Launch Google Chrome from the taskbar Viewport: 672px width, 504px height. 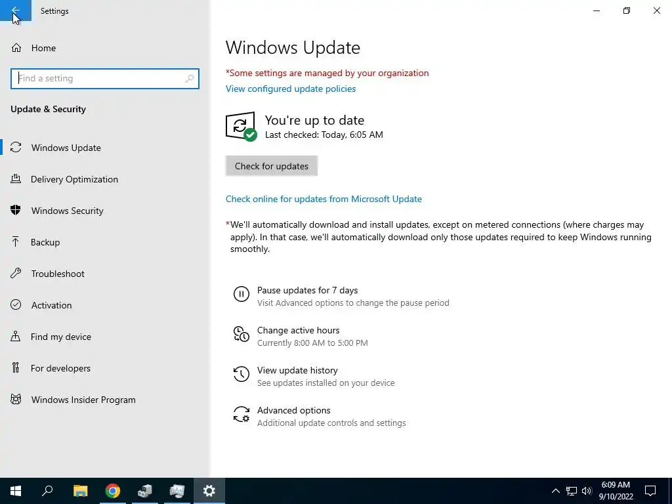(x=113, y=491)
